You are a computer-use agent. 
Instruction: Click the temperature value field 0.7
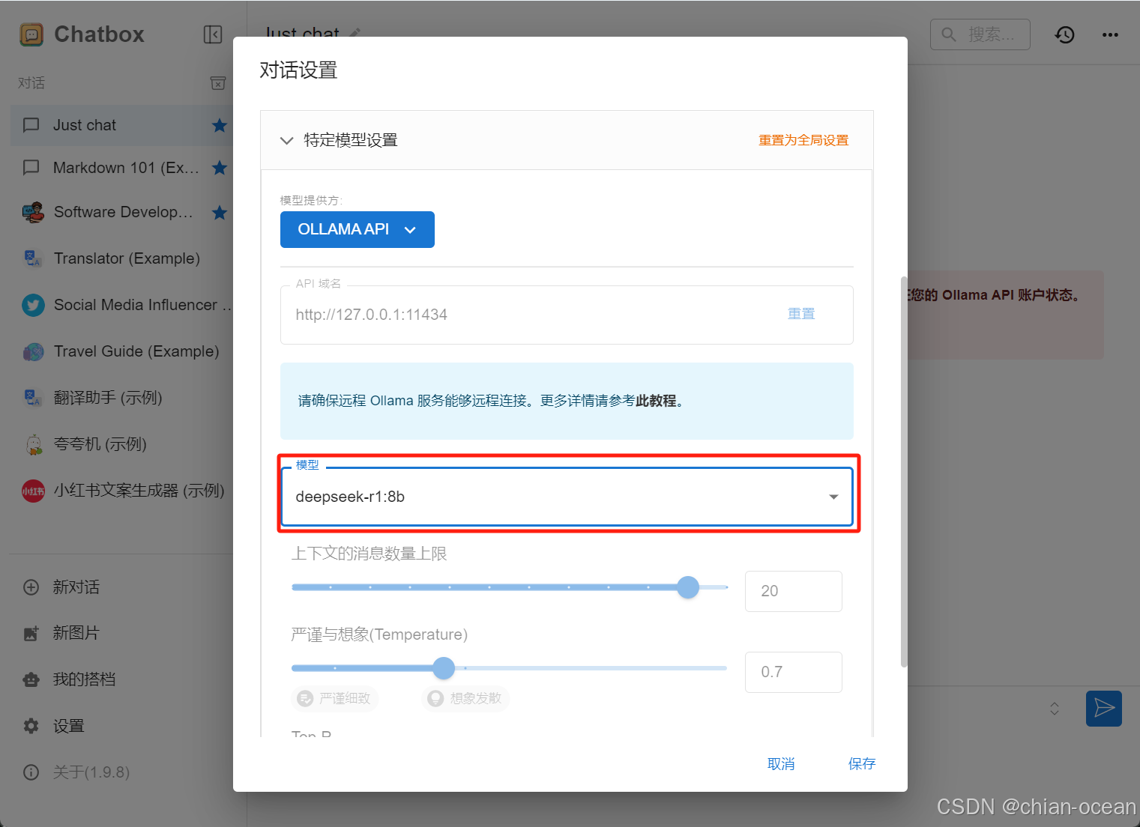click(794, 672)
